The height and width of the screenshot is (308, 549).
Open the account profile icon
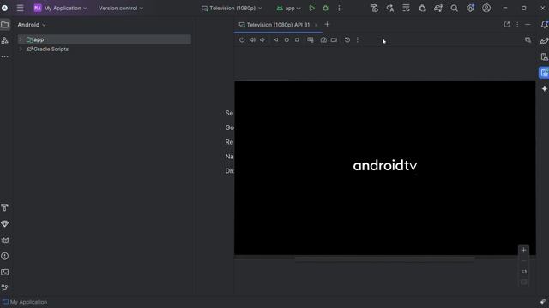click(486, 8)
